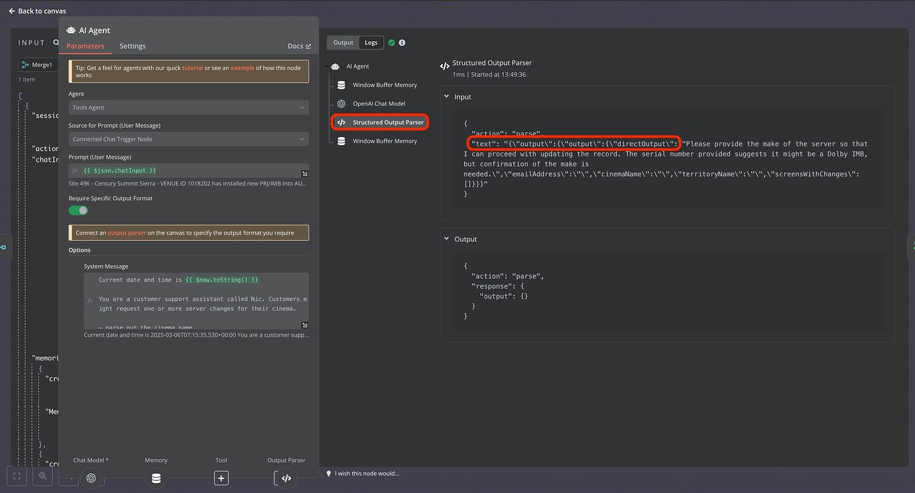Open the Tools Agent dropdown
This screenshot has width=915, height=493.
pos(188,107)
